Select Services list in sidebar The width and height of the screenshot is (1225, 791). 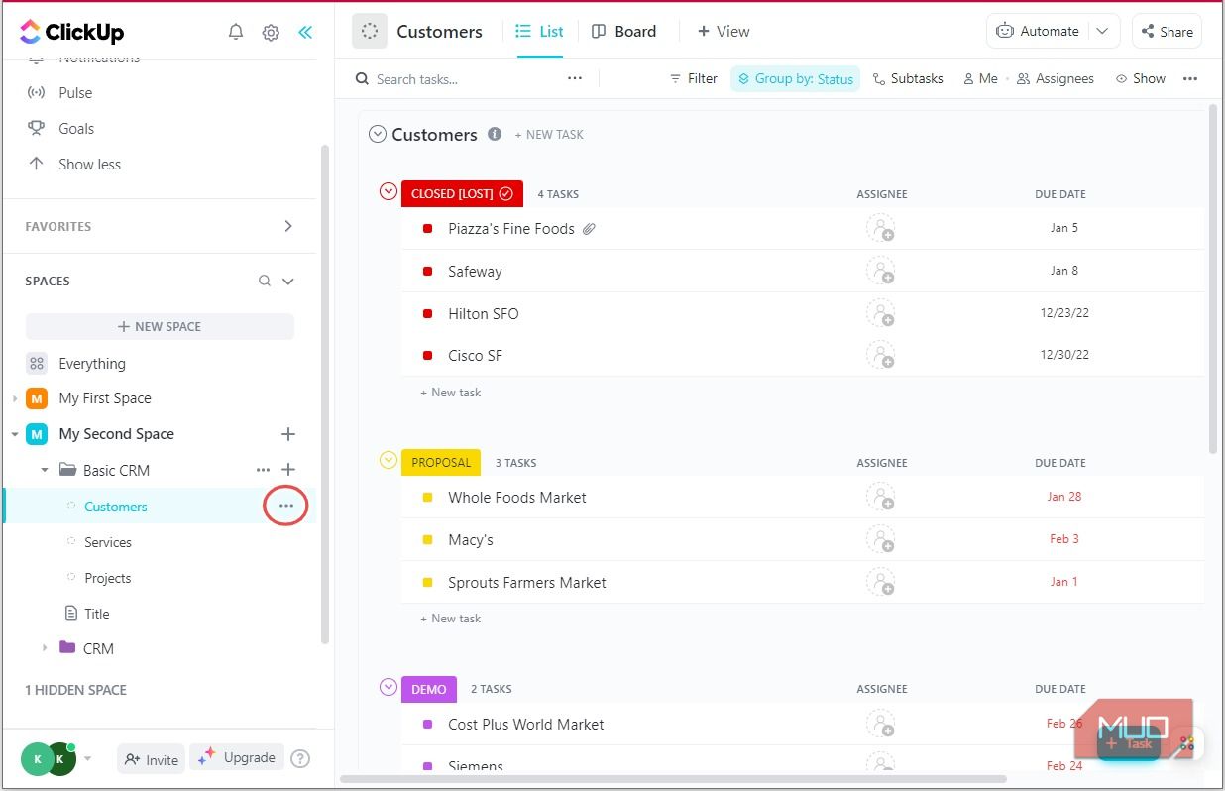pyautogui.click(x=108, y=542)
